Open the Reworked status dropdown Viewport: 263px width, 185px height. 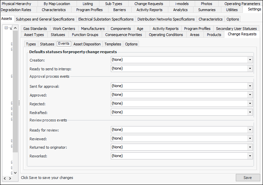250,156
